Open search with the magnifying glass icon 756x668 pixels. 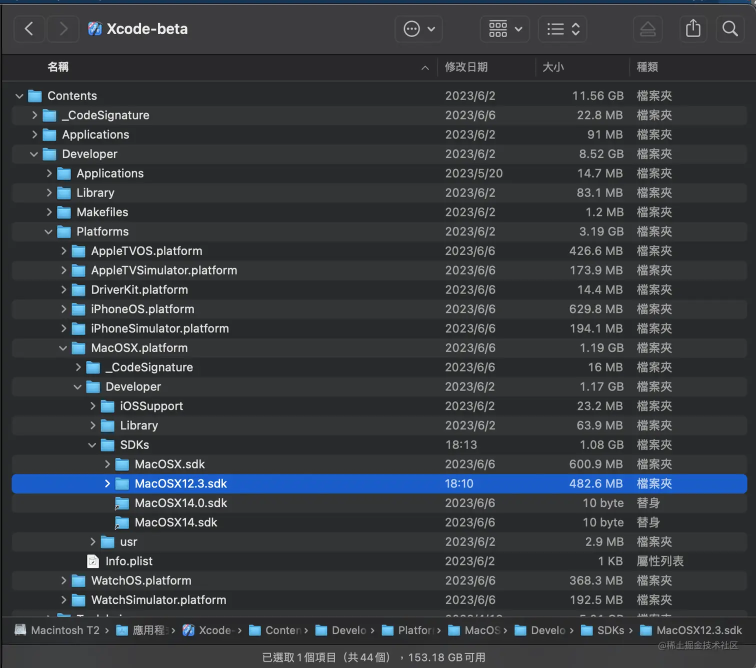point(729,28)
